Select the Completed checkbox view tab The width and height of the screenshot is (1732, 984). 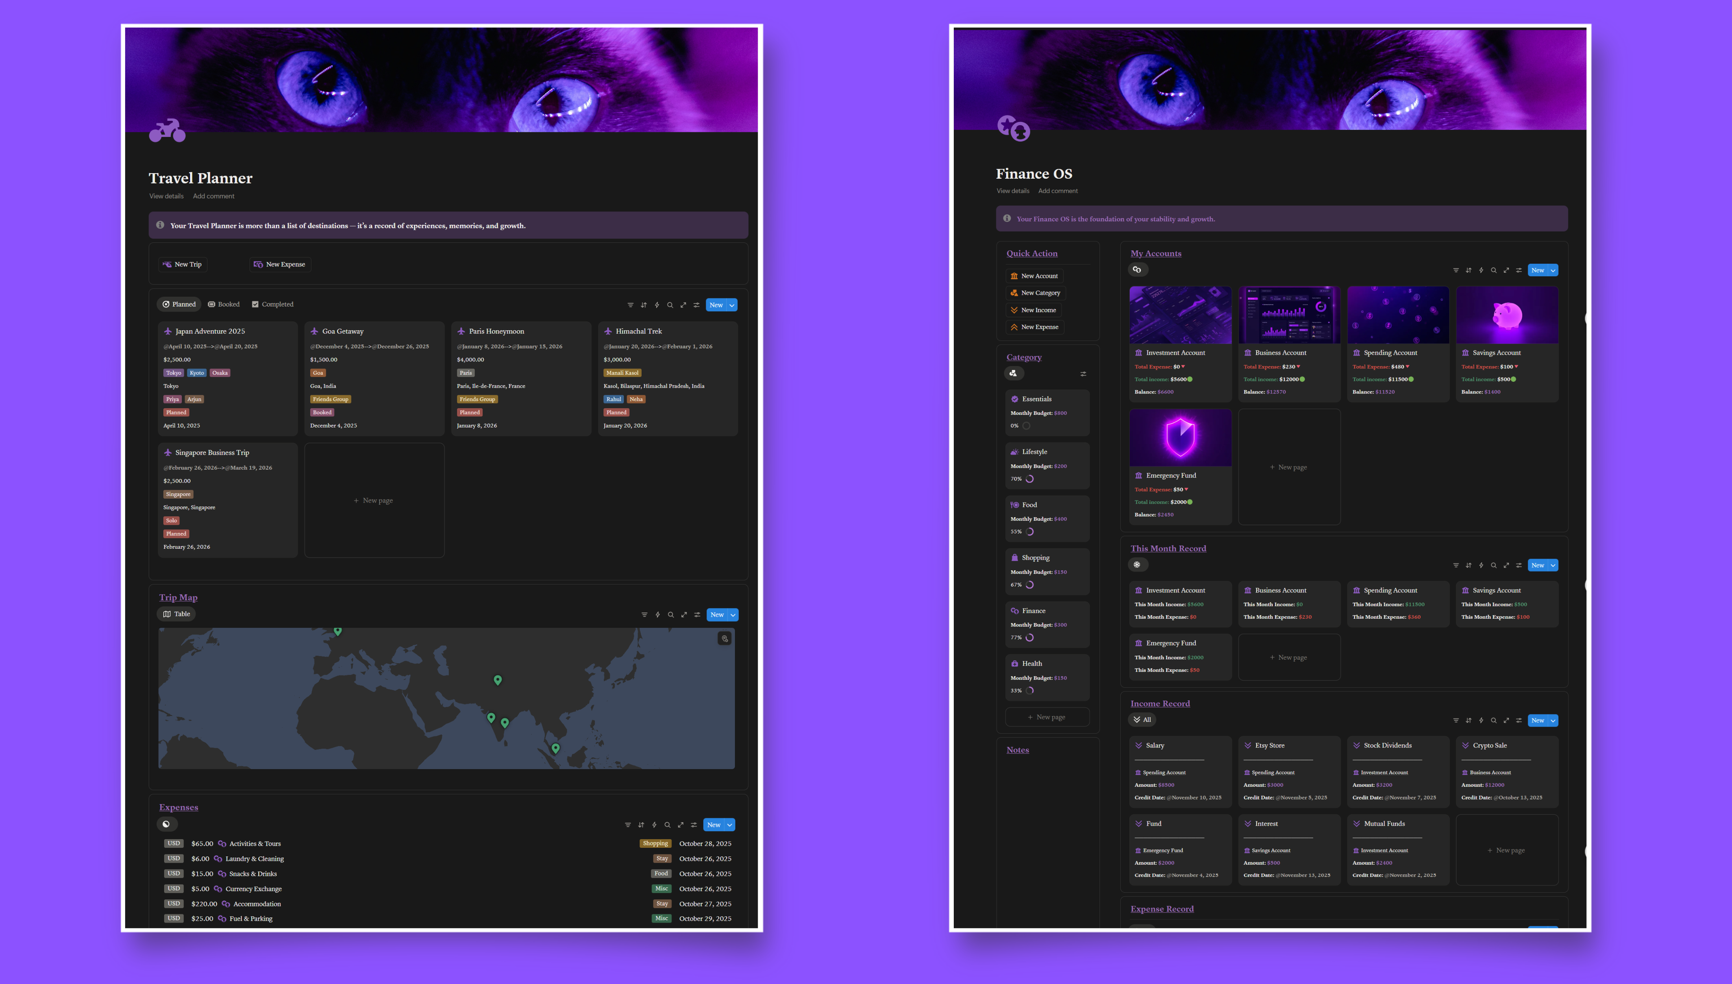click(x=272, y=304)
